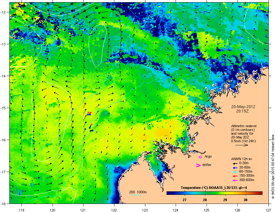Click the longitude axis label '123'
The width and height of the screenshot is (275, 213).
145,210
